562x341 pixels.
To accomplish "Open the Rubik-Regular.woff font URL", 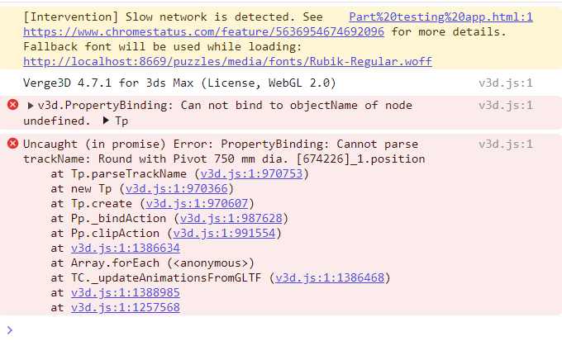I will [x=227, y=61].
